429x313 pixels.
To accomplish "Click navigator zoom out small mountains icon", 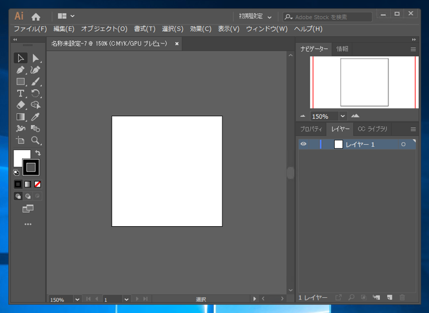I will click(303, 116).
